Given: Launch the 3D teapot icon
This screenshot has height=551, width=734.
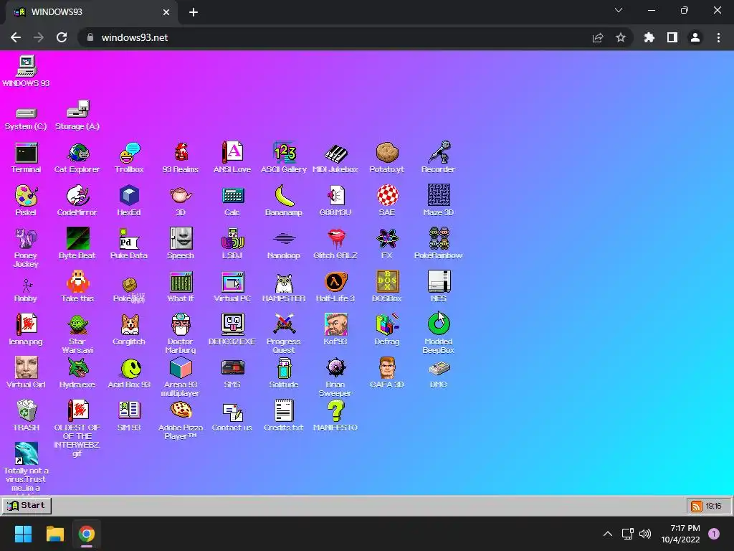Looking at the screenshot, I should (x=181, y=197).
